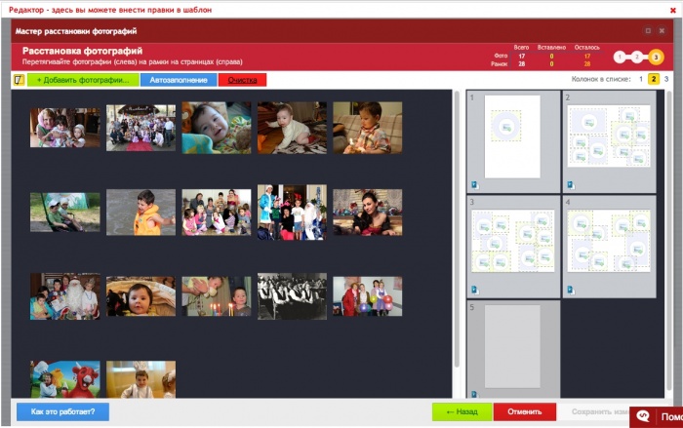This screenshot has width=683, height=428.
Task: Select page 4 layout thumbnail
Action: click(x=609, y=241)
